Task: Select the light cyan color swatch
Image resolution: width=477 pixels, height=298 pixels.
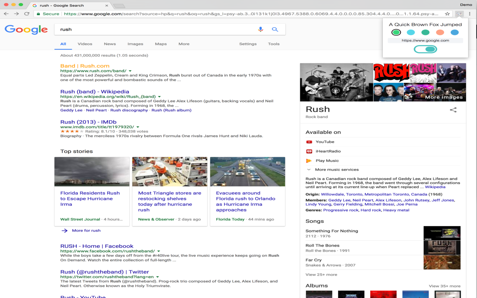Action: (411, 32)
